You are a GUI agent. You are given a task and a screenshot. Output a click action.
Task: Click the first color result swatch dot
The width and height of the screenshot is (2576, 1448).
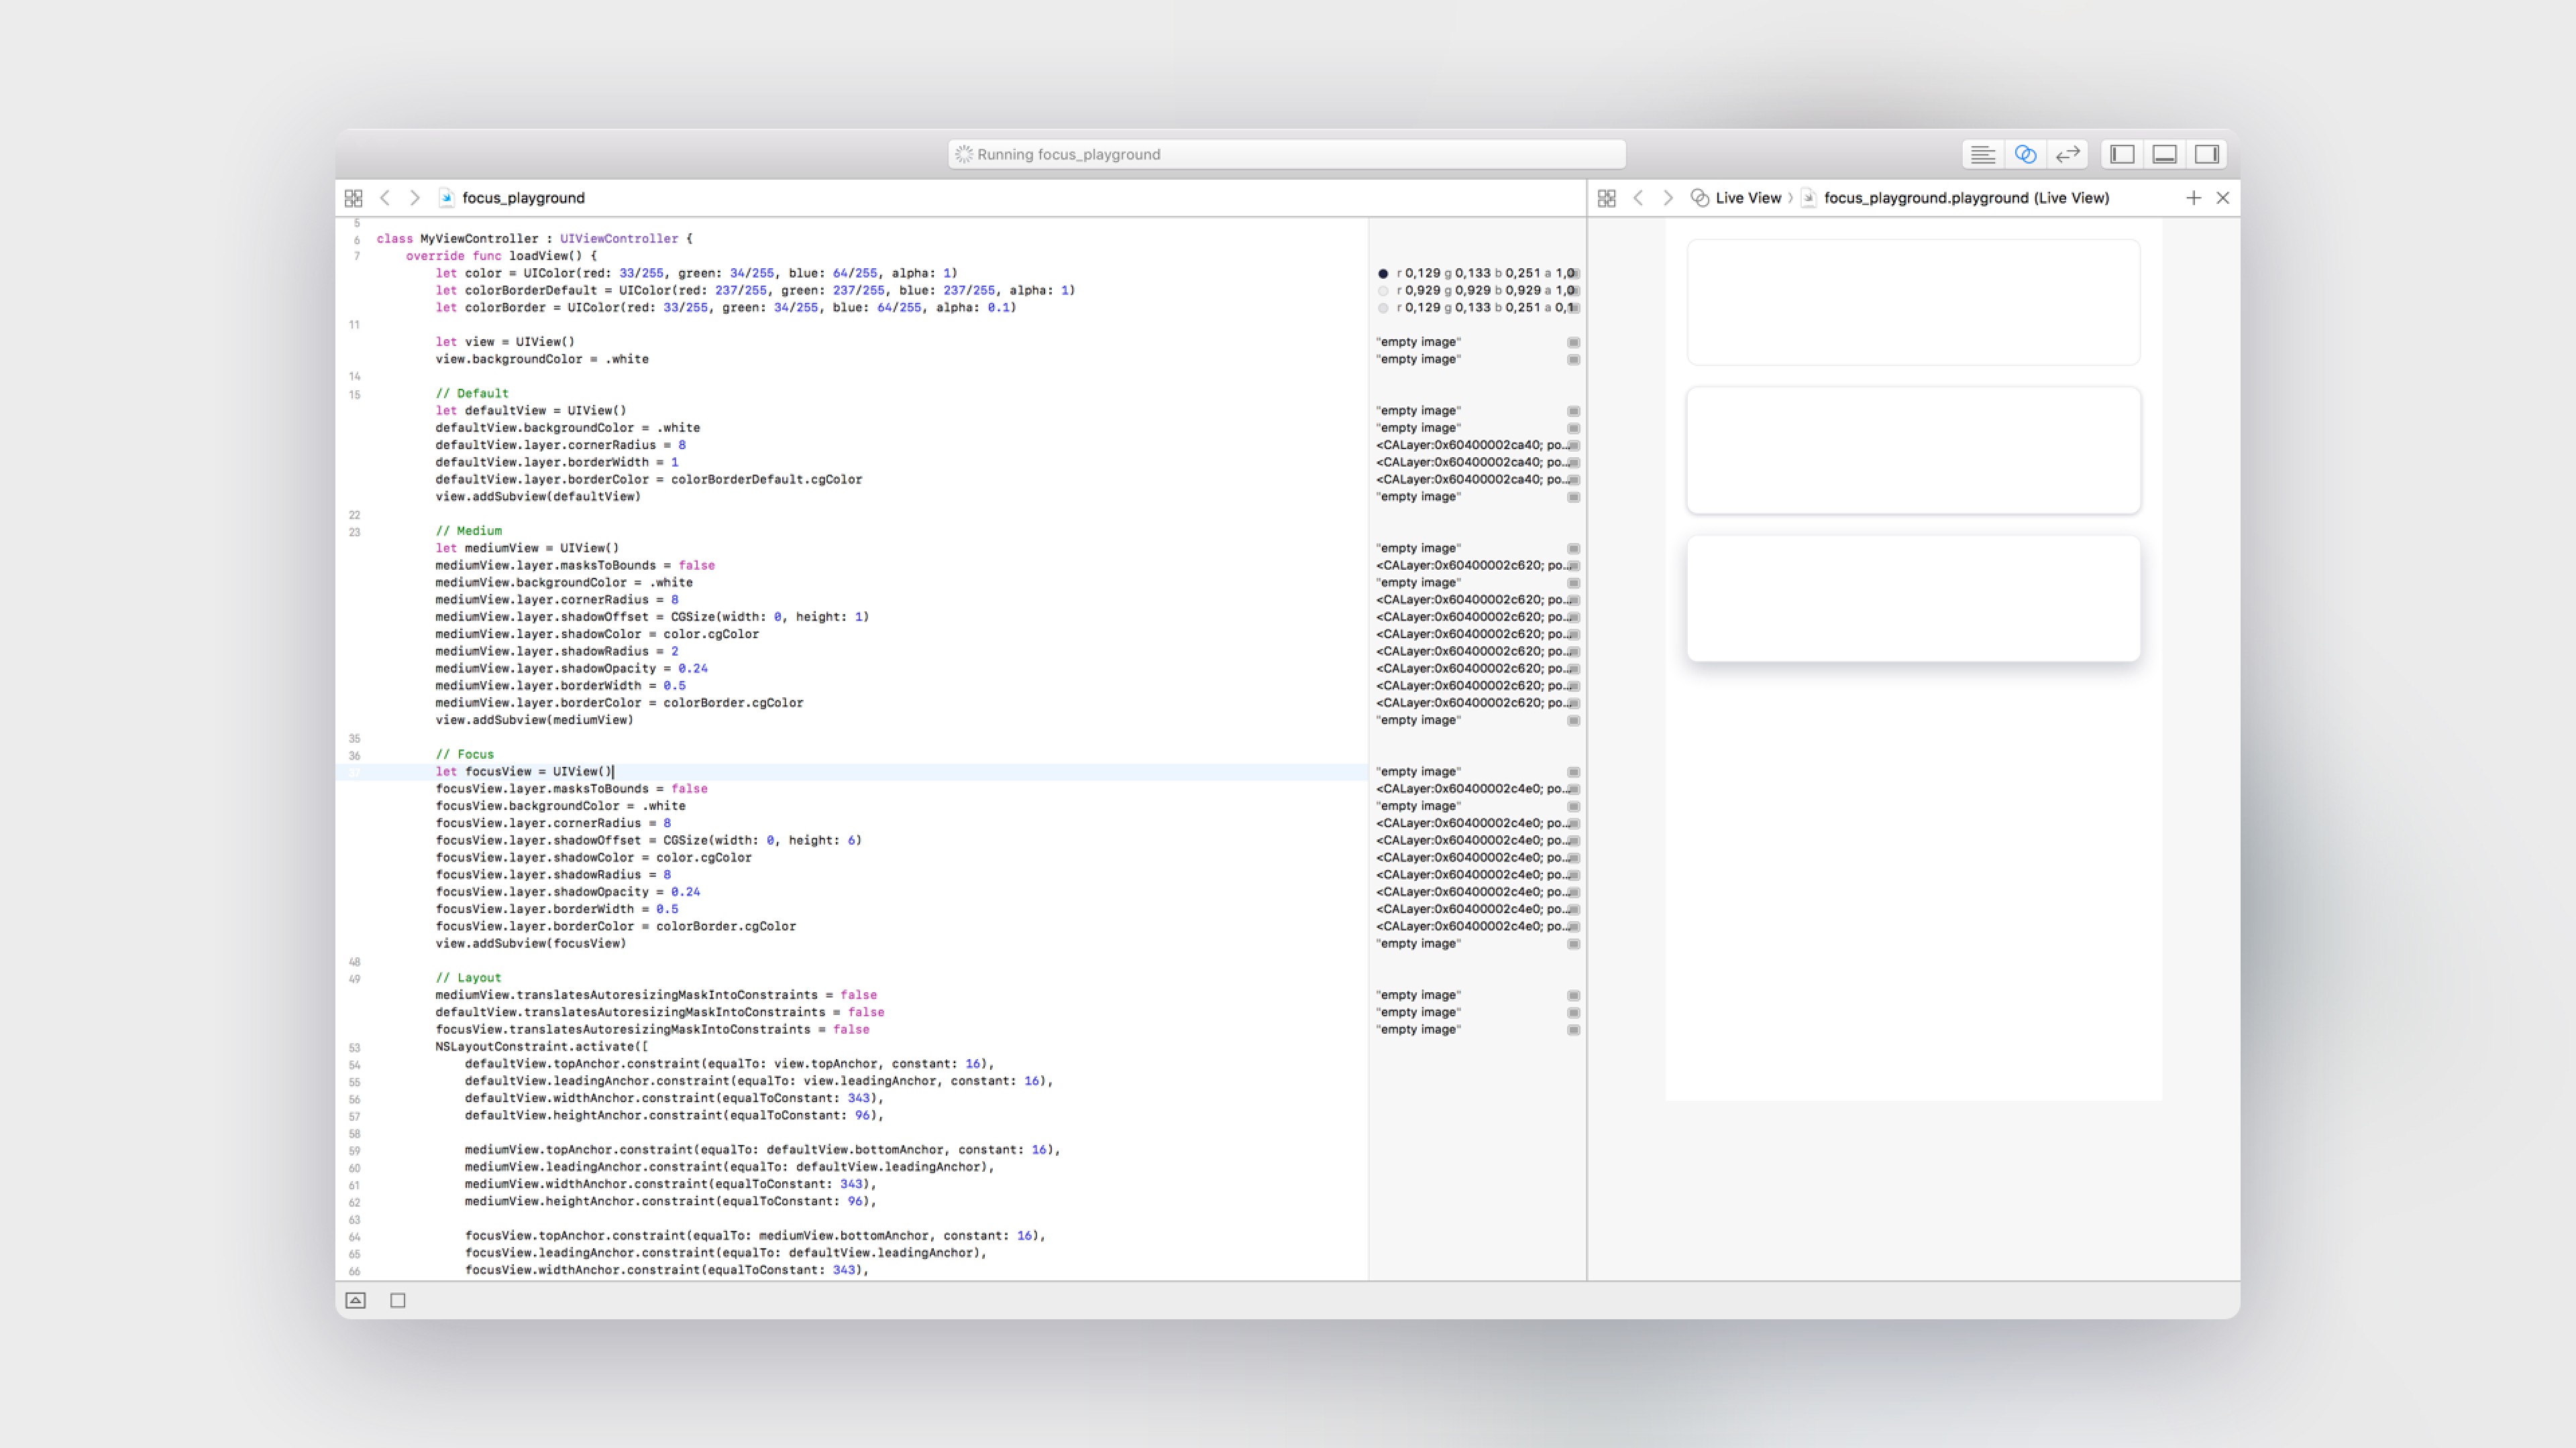[x=1383, y=273]
